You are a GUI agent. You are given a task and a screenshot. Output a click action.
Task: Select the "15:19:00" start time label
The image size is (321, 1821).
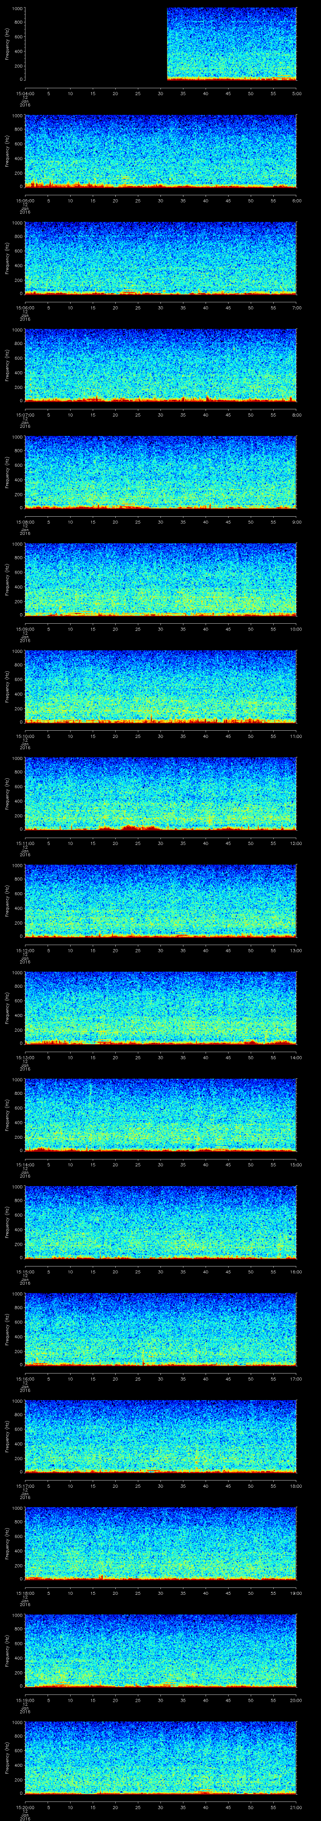tap(25, 1700)
